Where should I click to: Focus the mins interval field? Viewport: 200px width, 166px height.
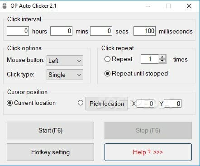pos(61,31)
